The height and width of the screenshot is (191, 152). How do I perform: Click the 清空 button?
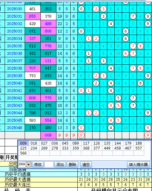pos(86,165)
